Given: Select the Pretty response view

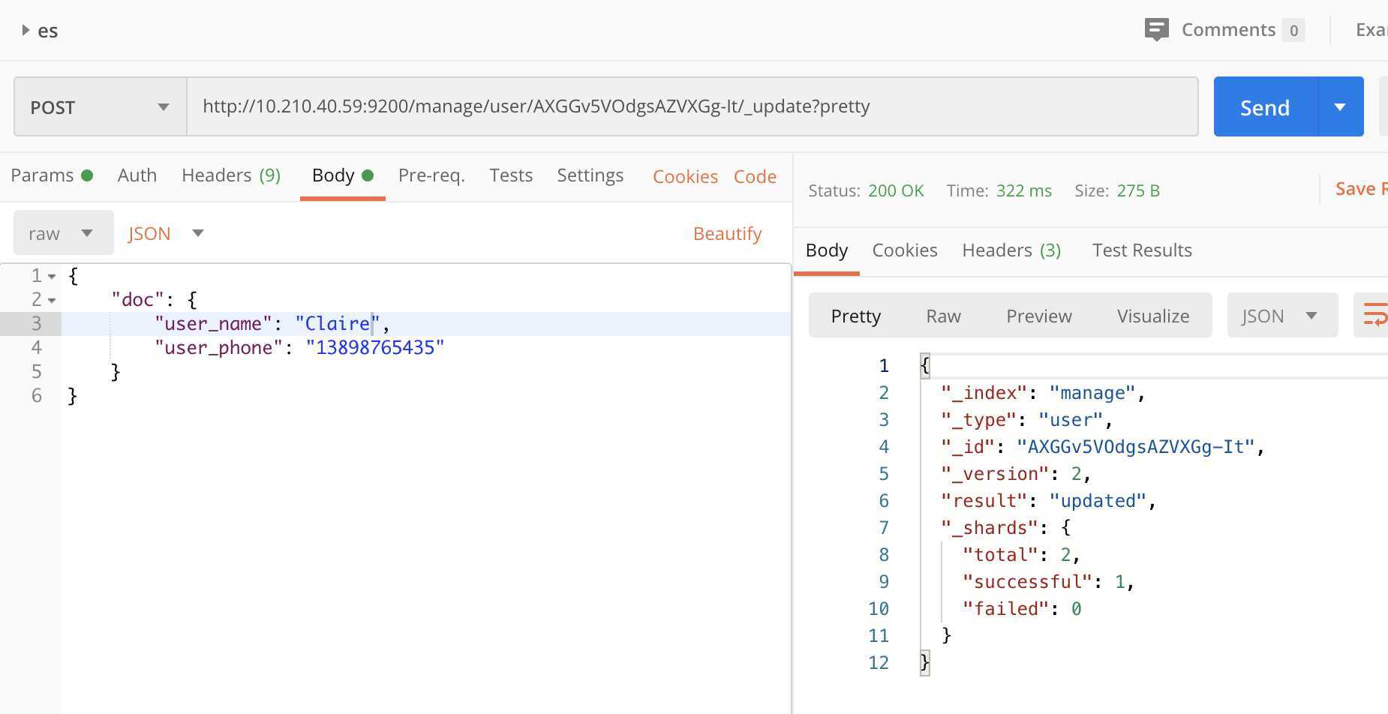Looking at the screenshot, I should (x=855, y=316).
